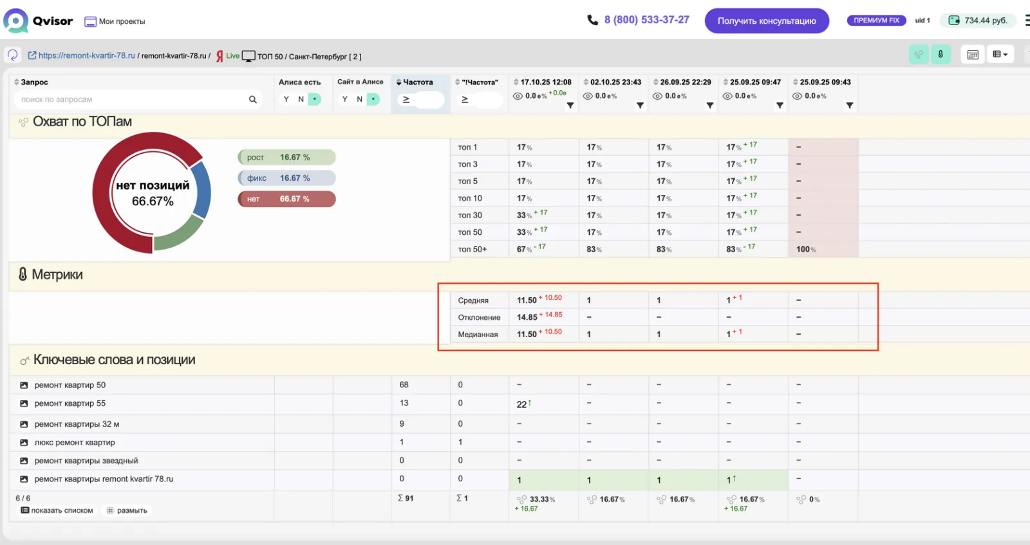
Task: Toggle the metrics thermometer icon button
Action: [941, 55]
